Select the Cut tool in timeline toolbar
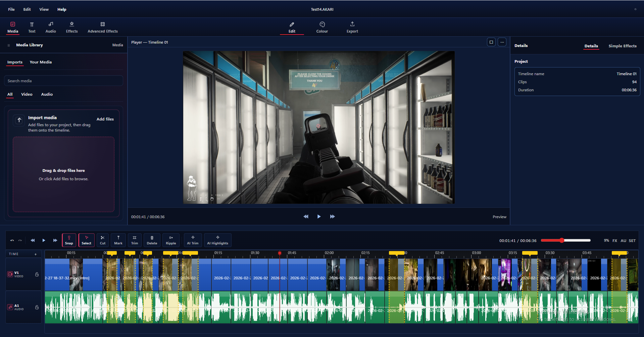Viewport: 644px width, 337px height. point(102,240)
